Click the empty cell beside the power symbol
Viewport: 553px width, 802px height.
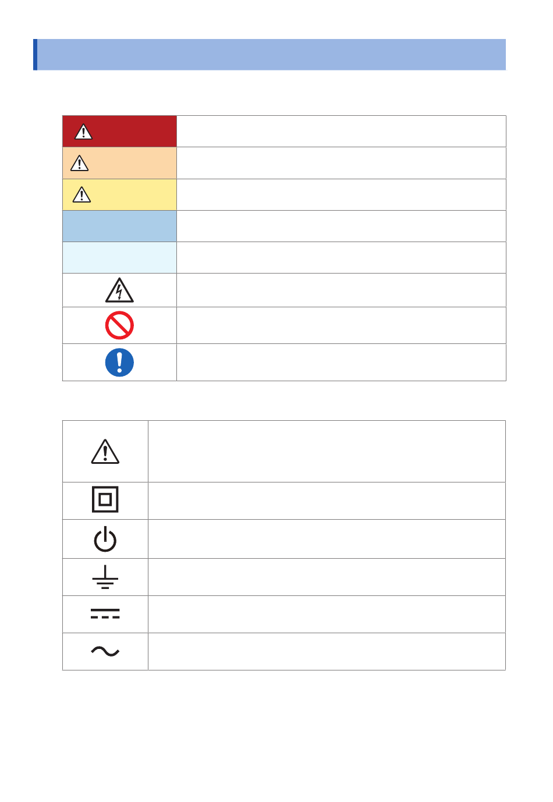click(x=327, y=539)
